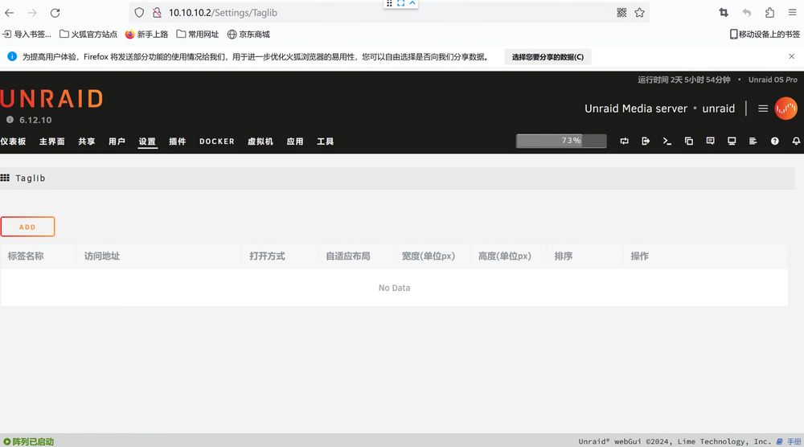
Task: Expand the 常用网址 bookmarks folder
Action: 198,35
